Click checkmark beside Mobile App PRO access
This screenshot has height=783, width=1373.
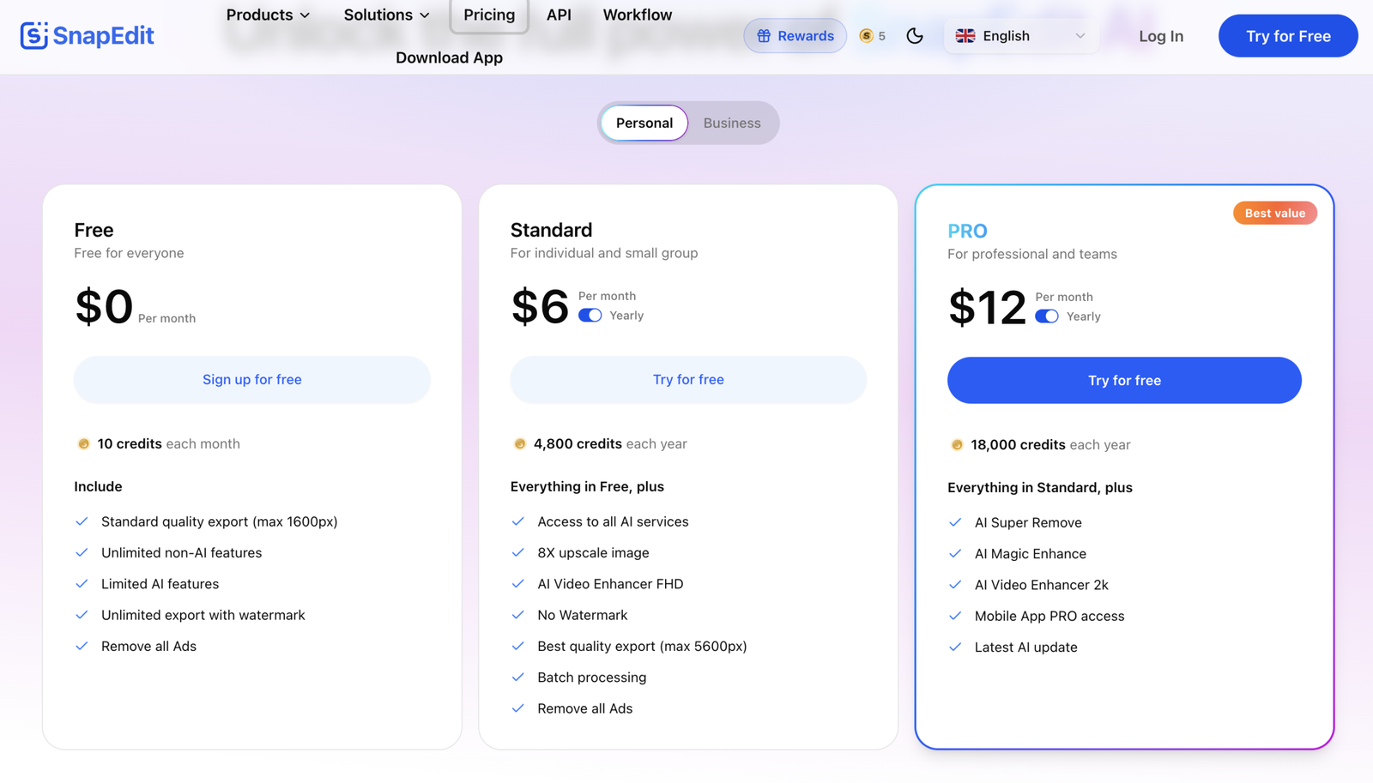point(955,616)
